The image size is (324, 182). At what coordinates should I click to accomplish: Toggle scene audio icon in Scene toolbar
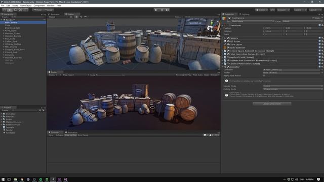(x=81, y=17)
